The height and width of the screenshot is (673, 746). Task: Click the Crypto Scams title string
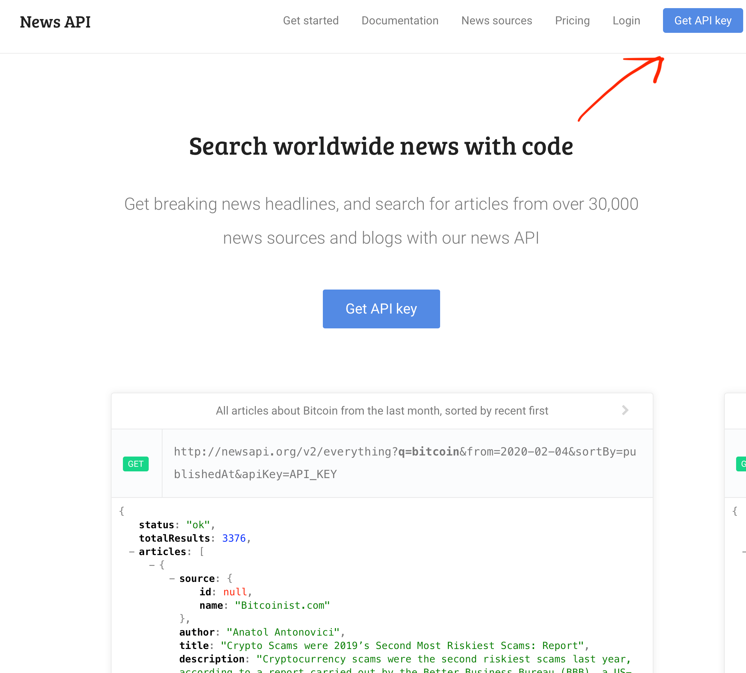tap(403, 646)
